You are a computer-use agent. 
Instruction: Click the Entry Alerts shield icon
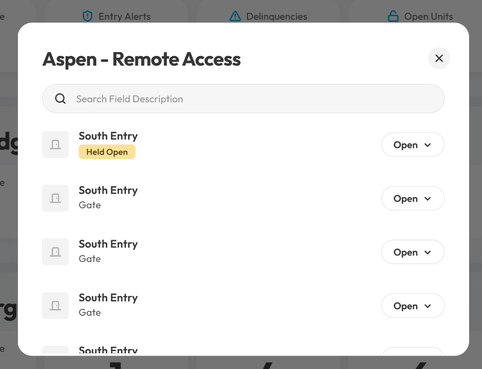87,16
